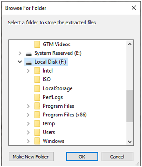Click the Local Disk (F:) drive icon
The width and height of the screenshot is (142, 167).
pos(29,63)
